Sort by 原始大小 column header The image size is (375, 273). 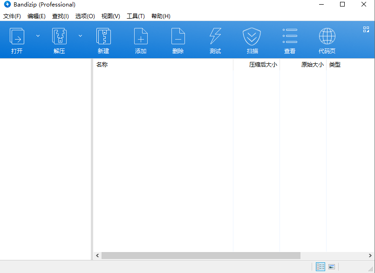click(x=303, y=65)
